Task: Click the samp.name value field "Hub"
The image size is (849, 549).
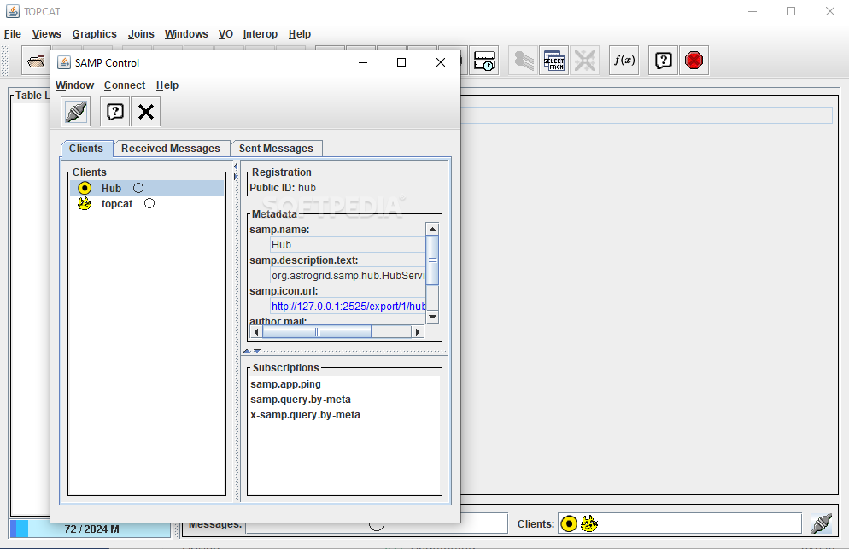Action: (x=348, y=245)
